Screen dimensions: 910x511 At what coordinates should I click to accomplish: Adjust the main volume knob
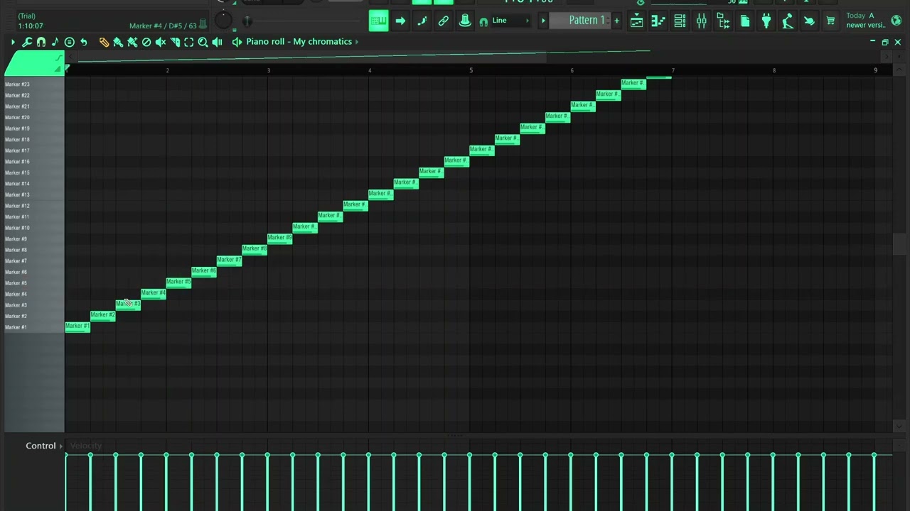coord(223,21)
